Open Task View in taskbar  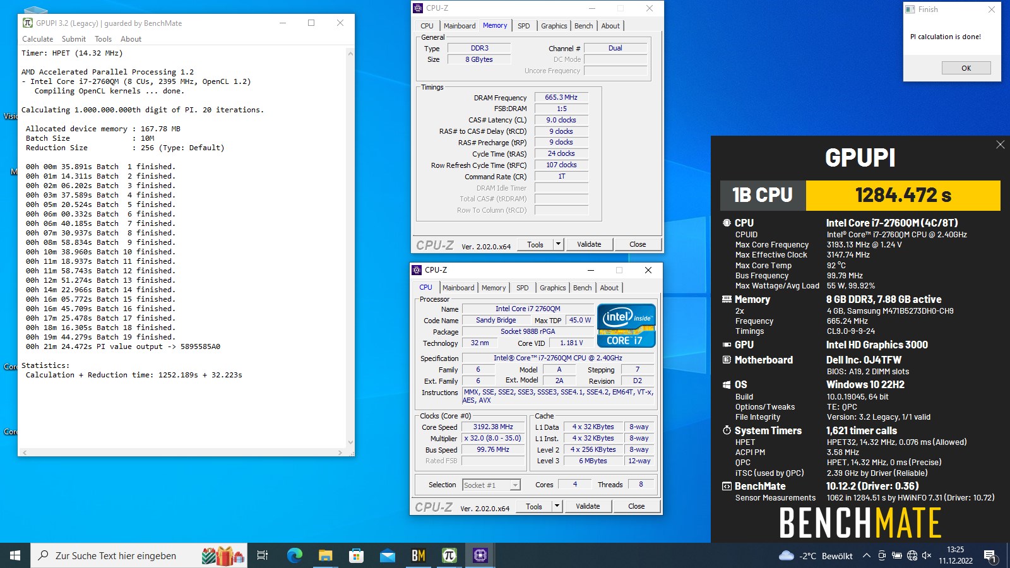tap(263, 555)
